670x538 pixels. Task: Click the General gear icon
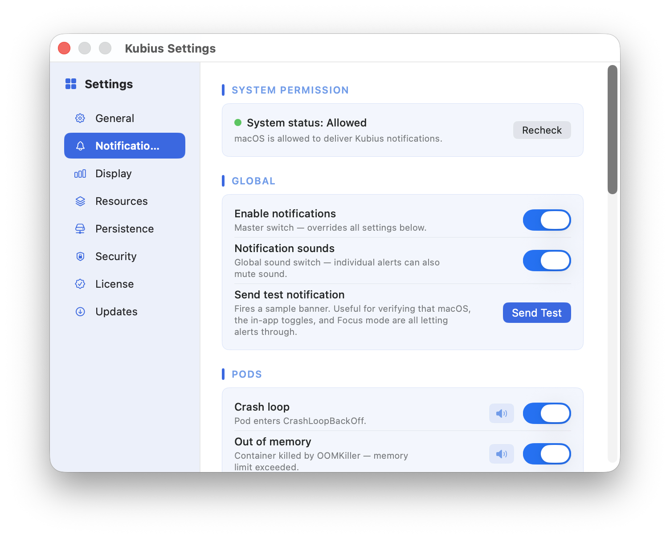click(x=80, y=118)
